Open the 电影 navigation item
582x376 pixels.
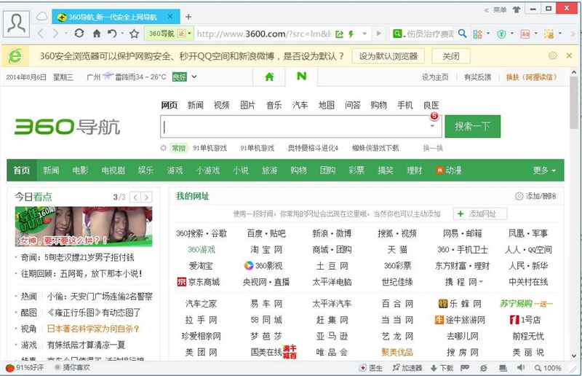(80, 171)
